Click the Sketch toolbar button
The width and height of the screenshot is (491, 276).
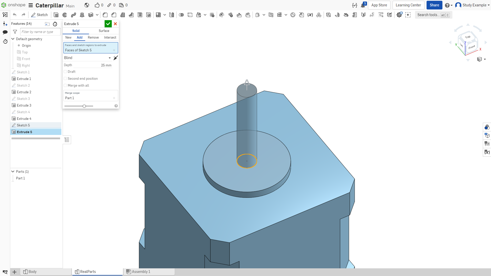click(x=39, y=15)
